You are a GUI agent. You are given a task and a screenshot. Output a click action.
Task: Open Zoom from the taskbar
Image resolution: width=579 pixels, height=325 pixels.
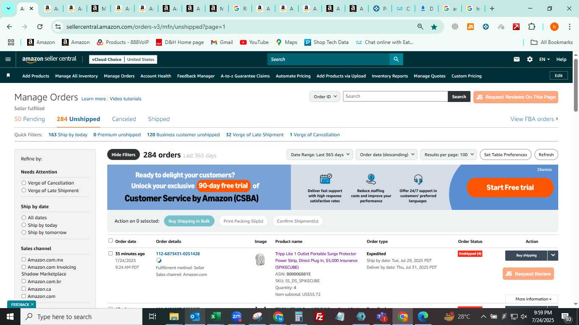237,317
